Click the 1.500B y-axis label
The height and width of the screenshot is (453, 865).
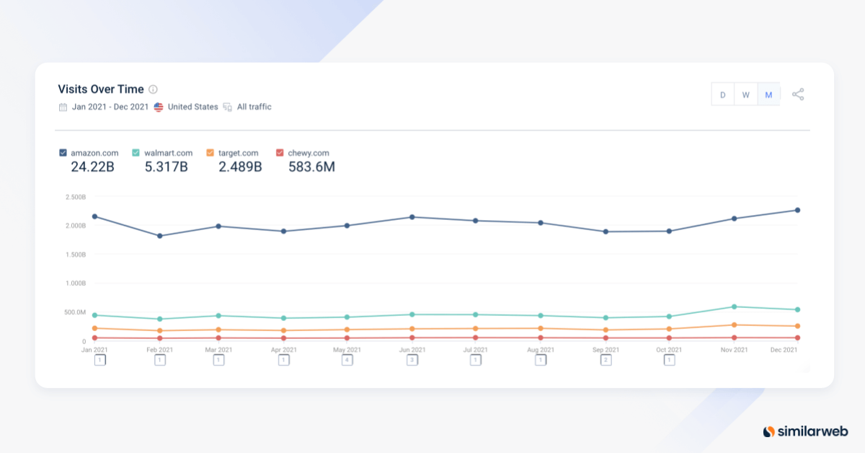click(75, 255)
